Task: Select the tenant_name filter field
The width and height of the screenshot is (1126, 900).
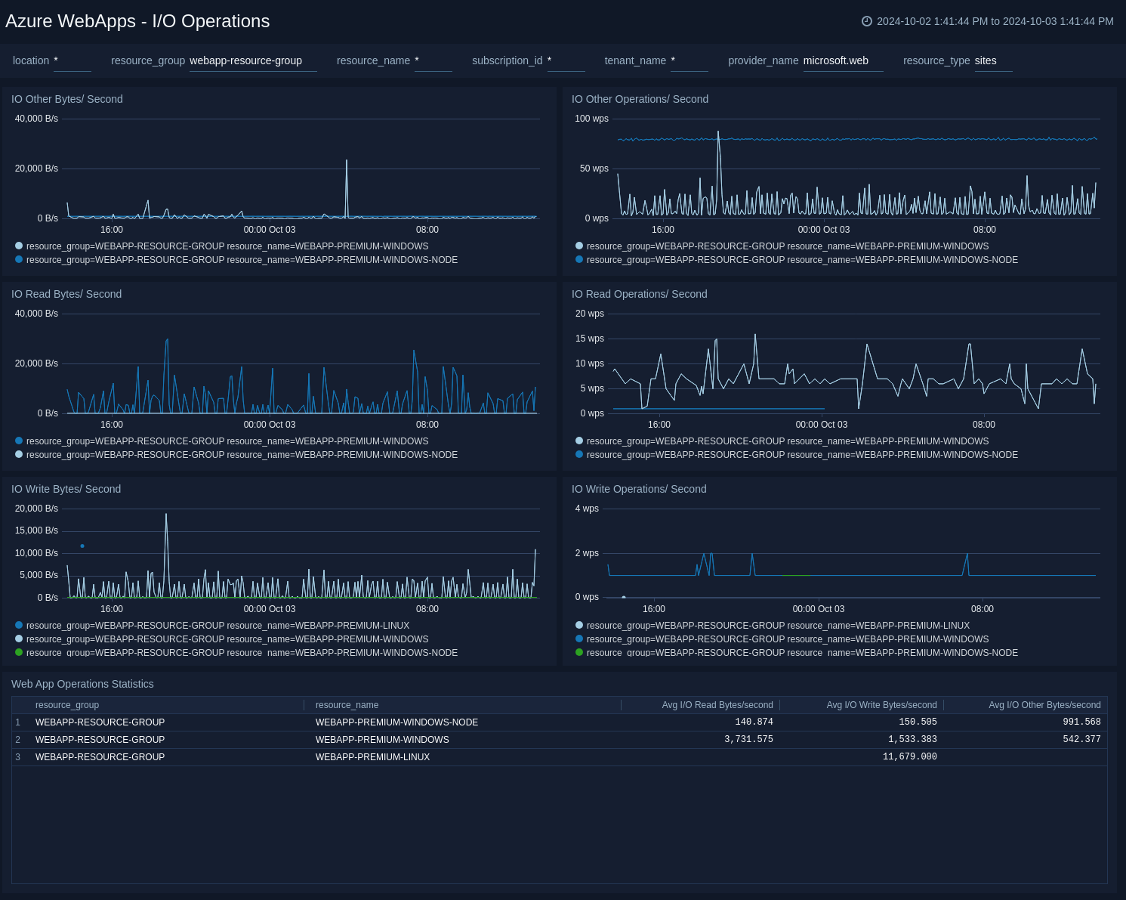Action: click(689, 61)
